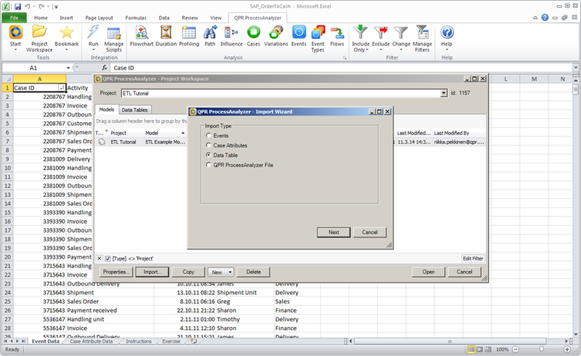This screenshot has width=581, height=356.
Task: Click the Change filter icon
Action: pyautogui.click(x=401, y=33)
